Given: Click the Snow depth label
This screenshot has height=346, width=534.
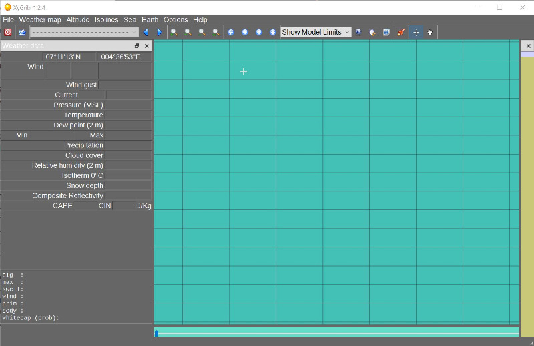Looking at the screenshot, I should click(85, 186).
